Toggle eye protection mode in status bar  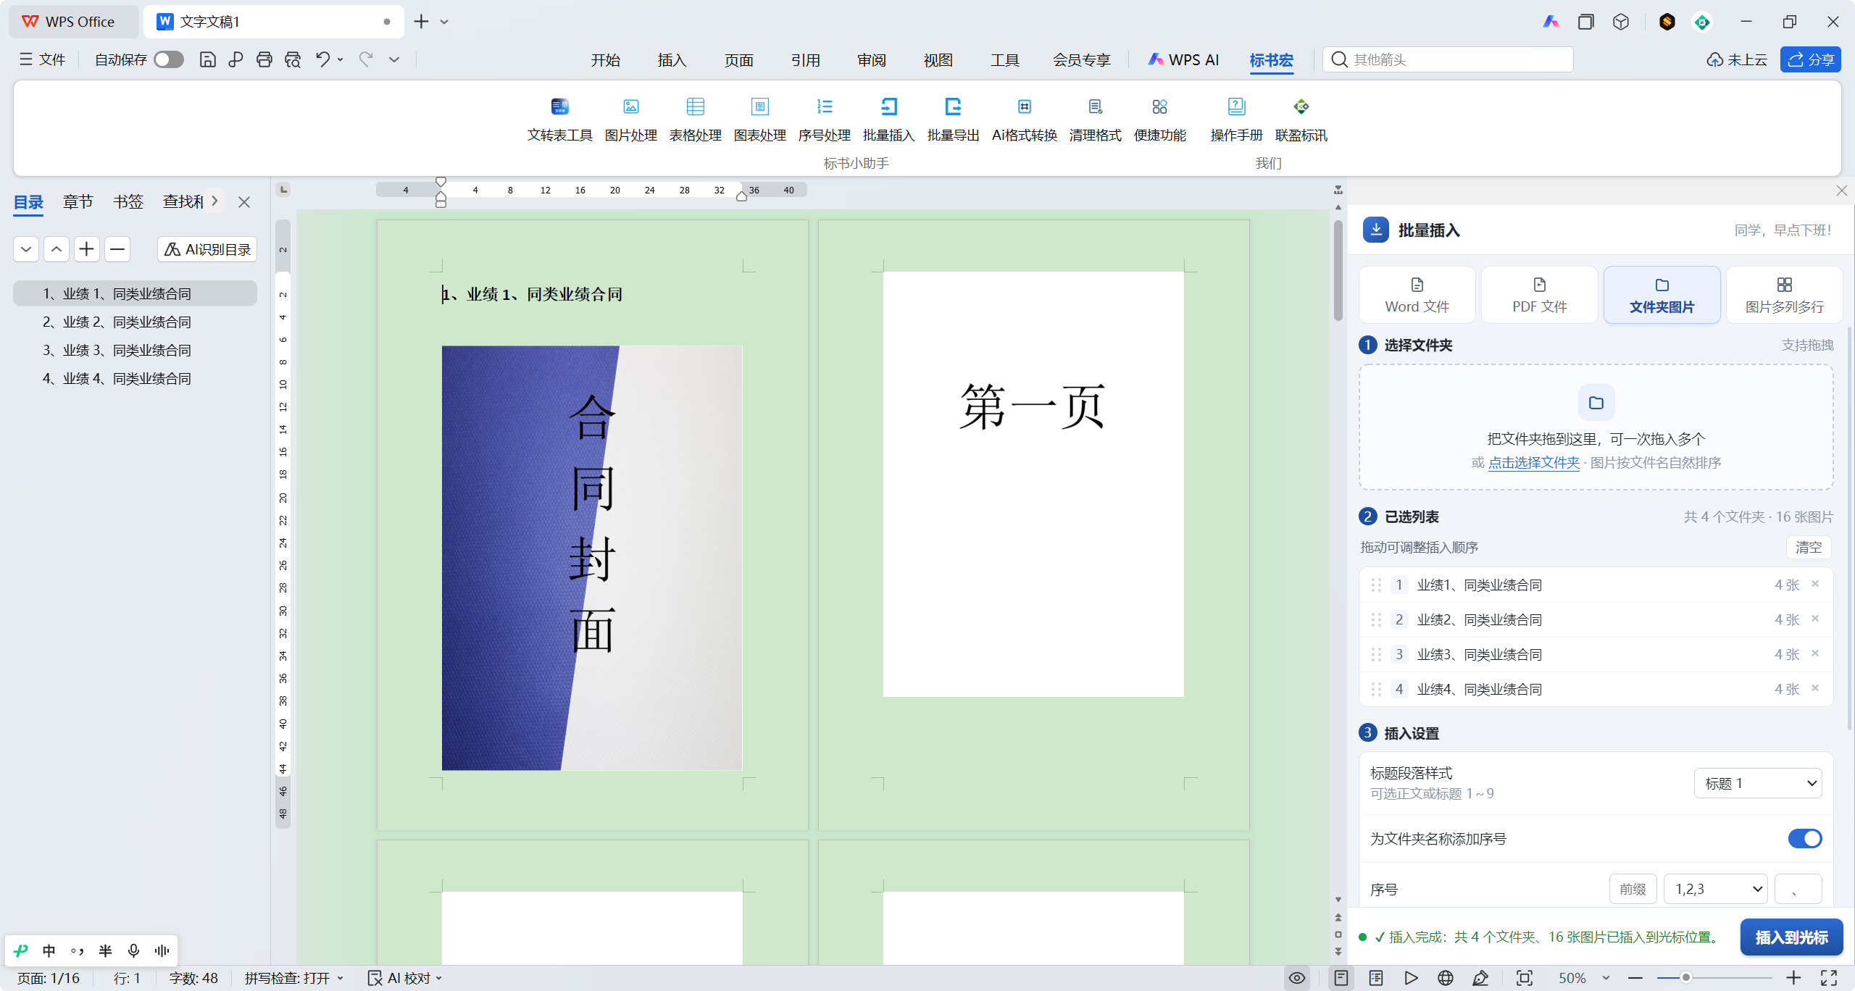pos(1296,978)
